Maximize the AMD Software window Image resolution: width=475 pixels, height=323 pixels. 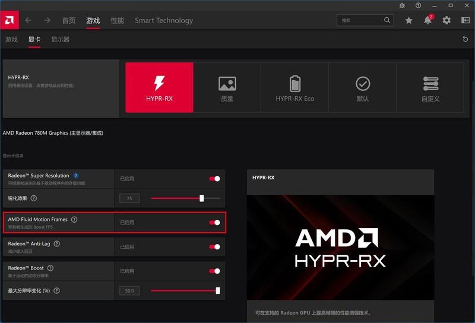[x=451, y=5]
